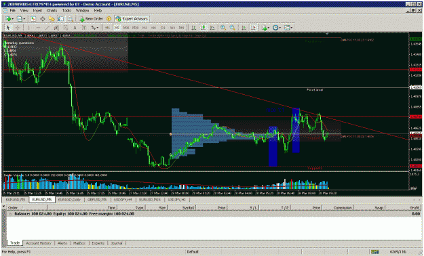This screenshot has height=256, width=424.
Task: Switch chart to Bar Chart icon
Action: pos(193,28)
